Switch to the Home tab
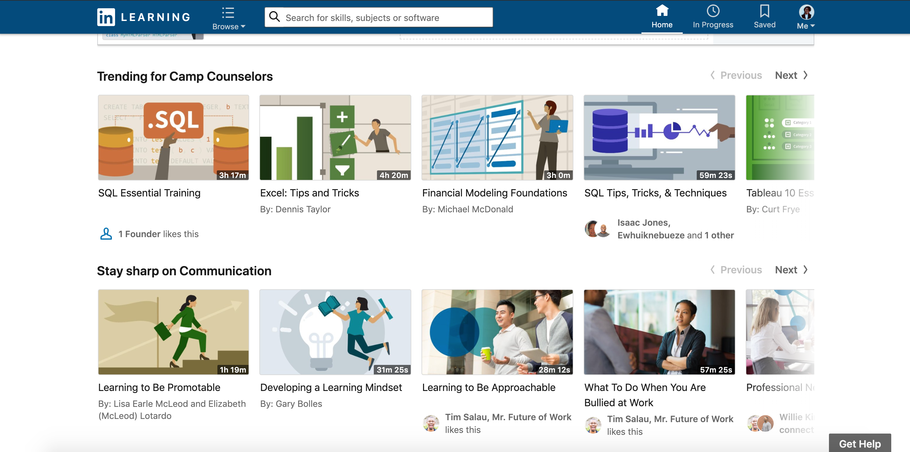The image size is (910, 452). coord(662,17)
